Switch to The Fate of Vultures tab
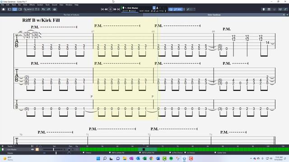The width and height of the screenshot is (289, 162). tap(71, 15)
